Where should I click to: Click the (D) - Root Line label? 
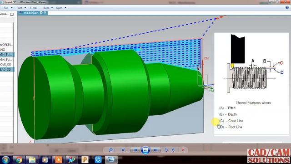tap(231, 127)
